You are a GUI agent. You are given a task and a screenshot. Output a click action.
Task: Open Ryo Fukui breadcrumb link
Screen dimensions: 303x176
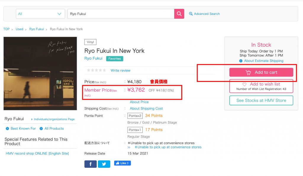(x=36, y=29)
